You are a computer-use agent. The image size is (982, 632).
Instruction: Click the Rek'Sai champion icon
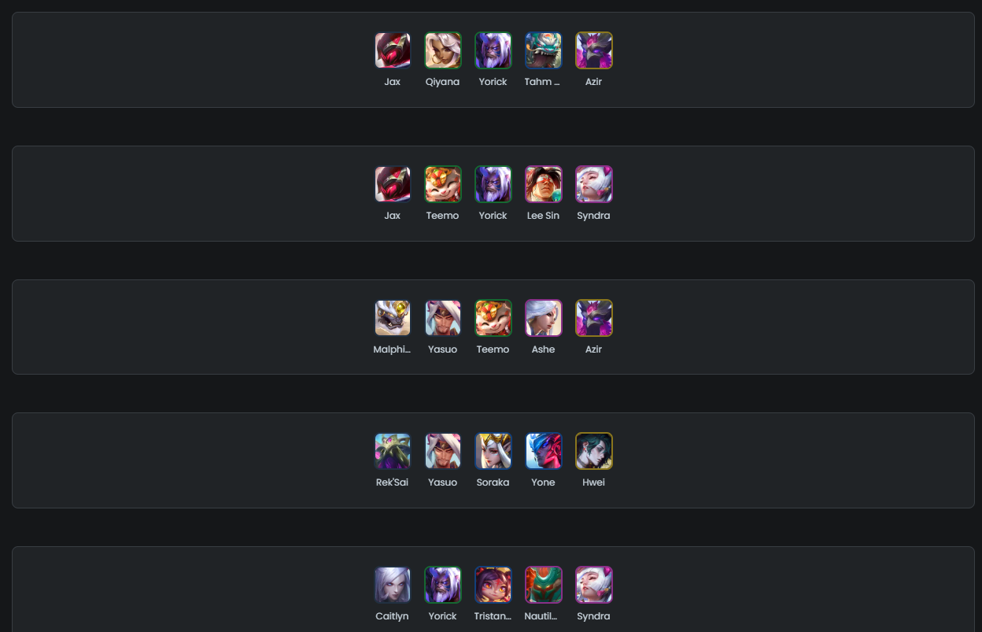point(392,451)
